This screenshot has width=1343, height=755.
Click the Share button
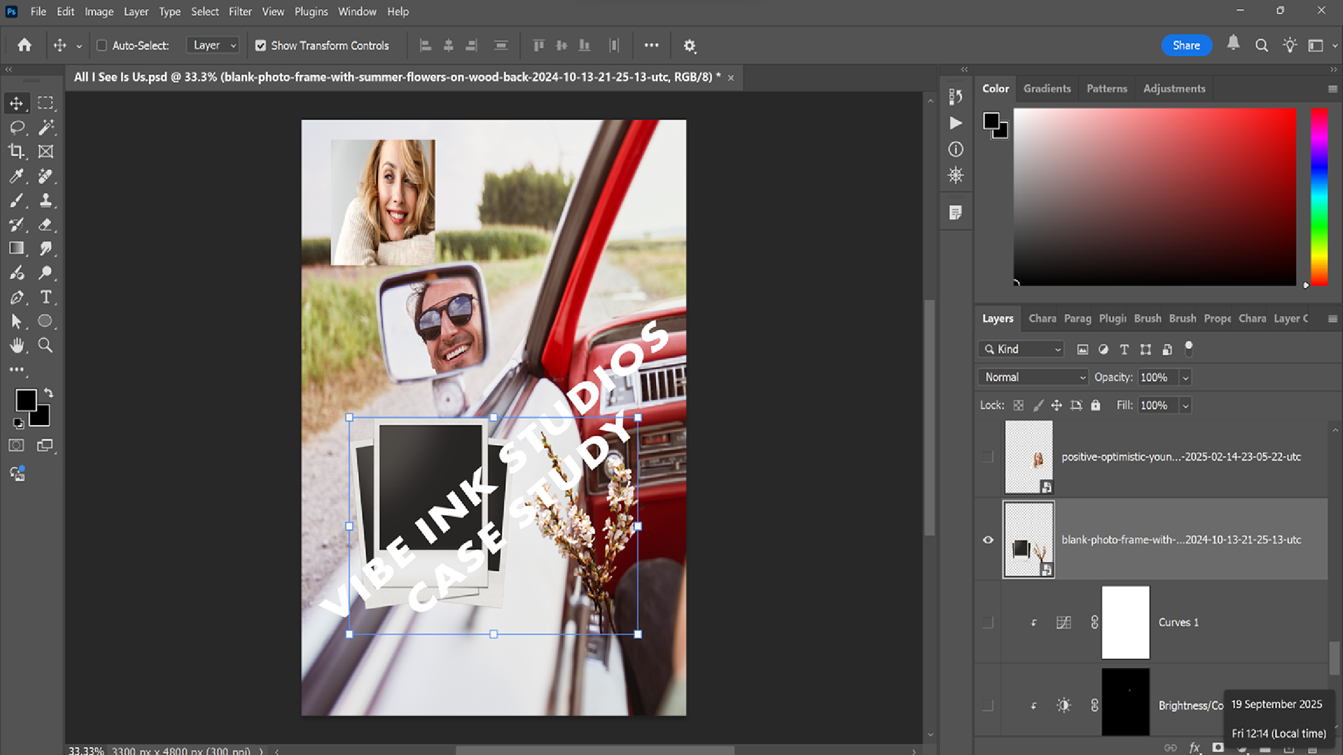(1186, 45)
